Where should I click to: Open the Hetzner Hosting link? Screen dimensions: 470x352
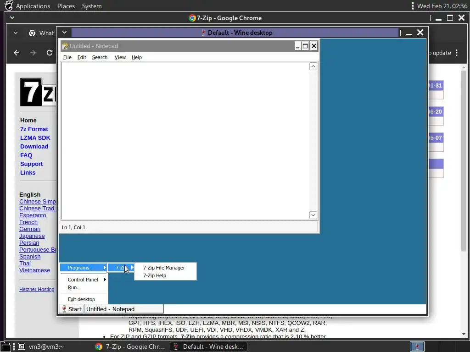37,289
